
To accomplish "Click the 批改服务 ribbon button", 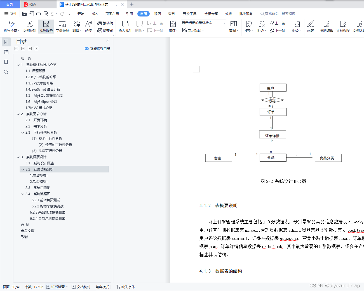I will 46,27.
